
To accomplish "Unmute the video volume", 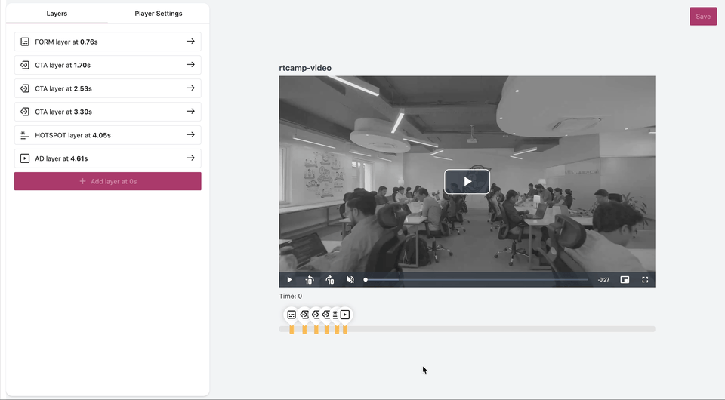I will pyautogui.click(x=350, y=279).
